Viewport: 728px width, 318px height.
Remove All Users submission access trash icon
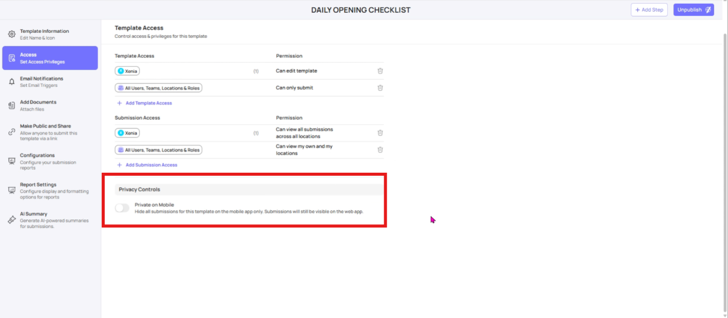380,150
